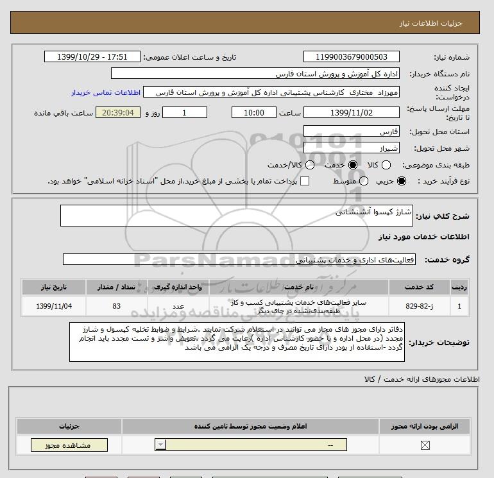
Task: Click the تاریخ نیاز column header
Action: (x=54, y=287)
